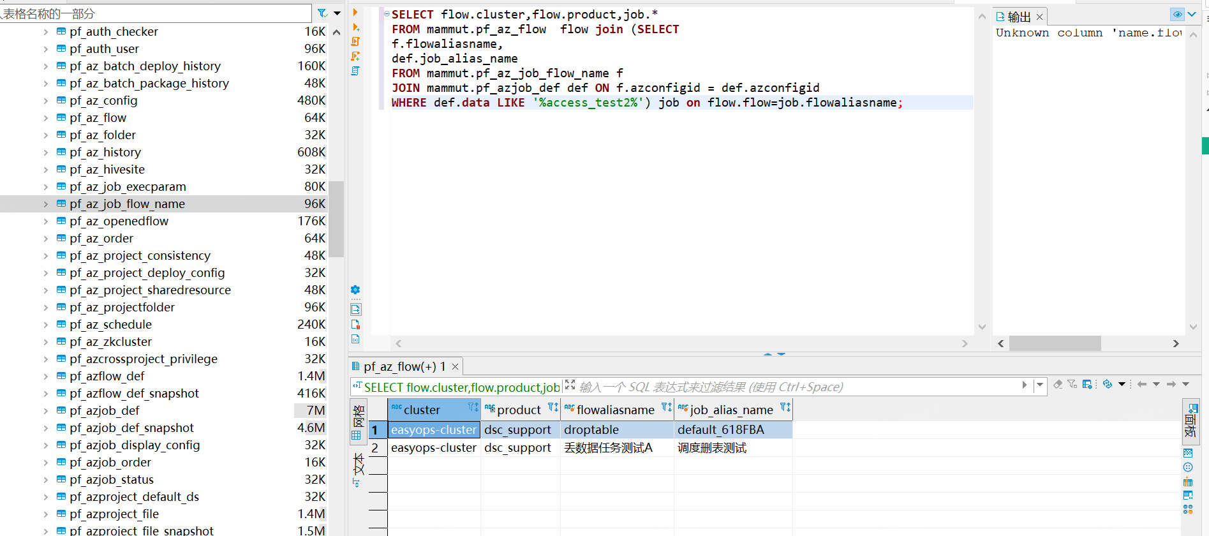
Task: Expand the pf_az_job_flow_name table node
Action: click(45, 204)
